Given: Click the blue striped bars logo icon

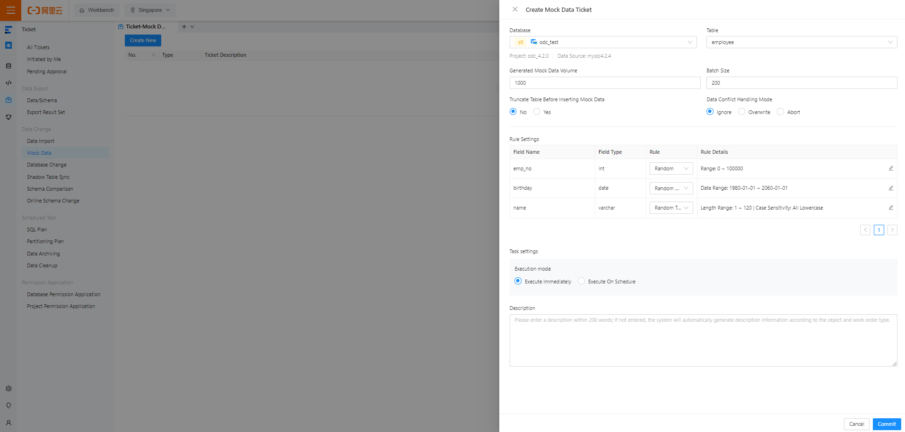Looking at the screenshot, I should [8, 30].
